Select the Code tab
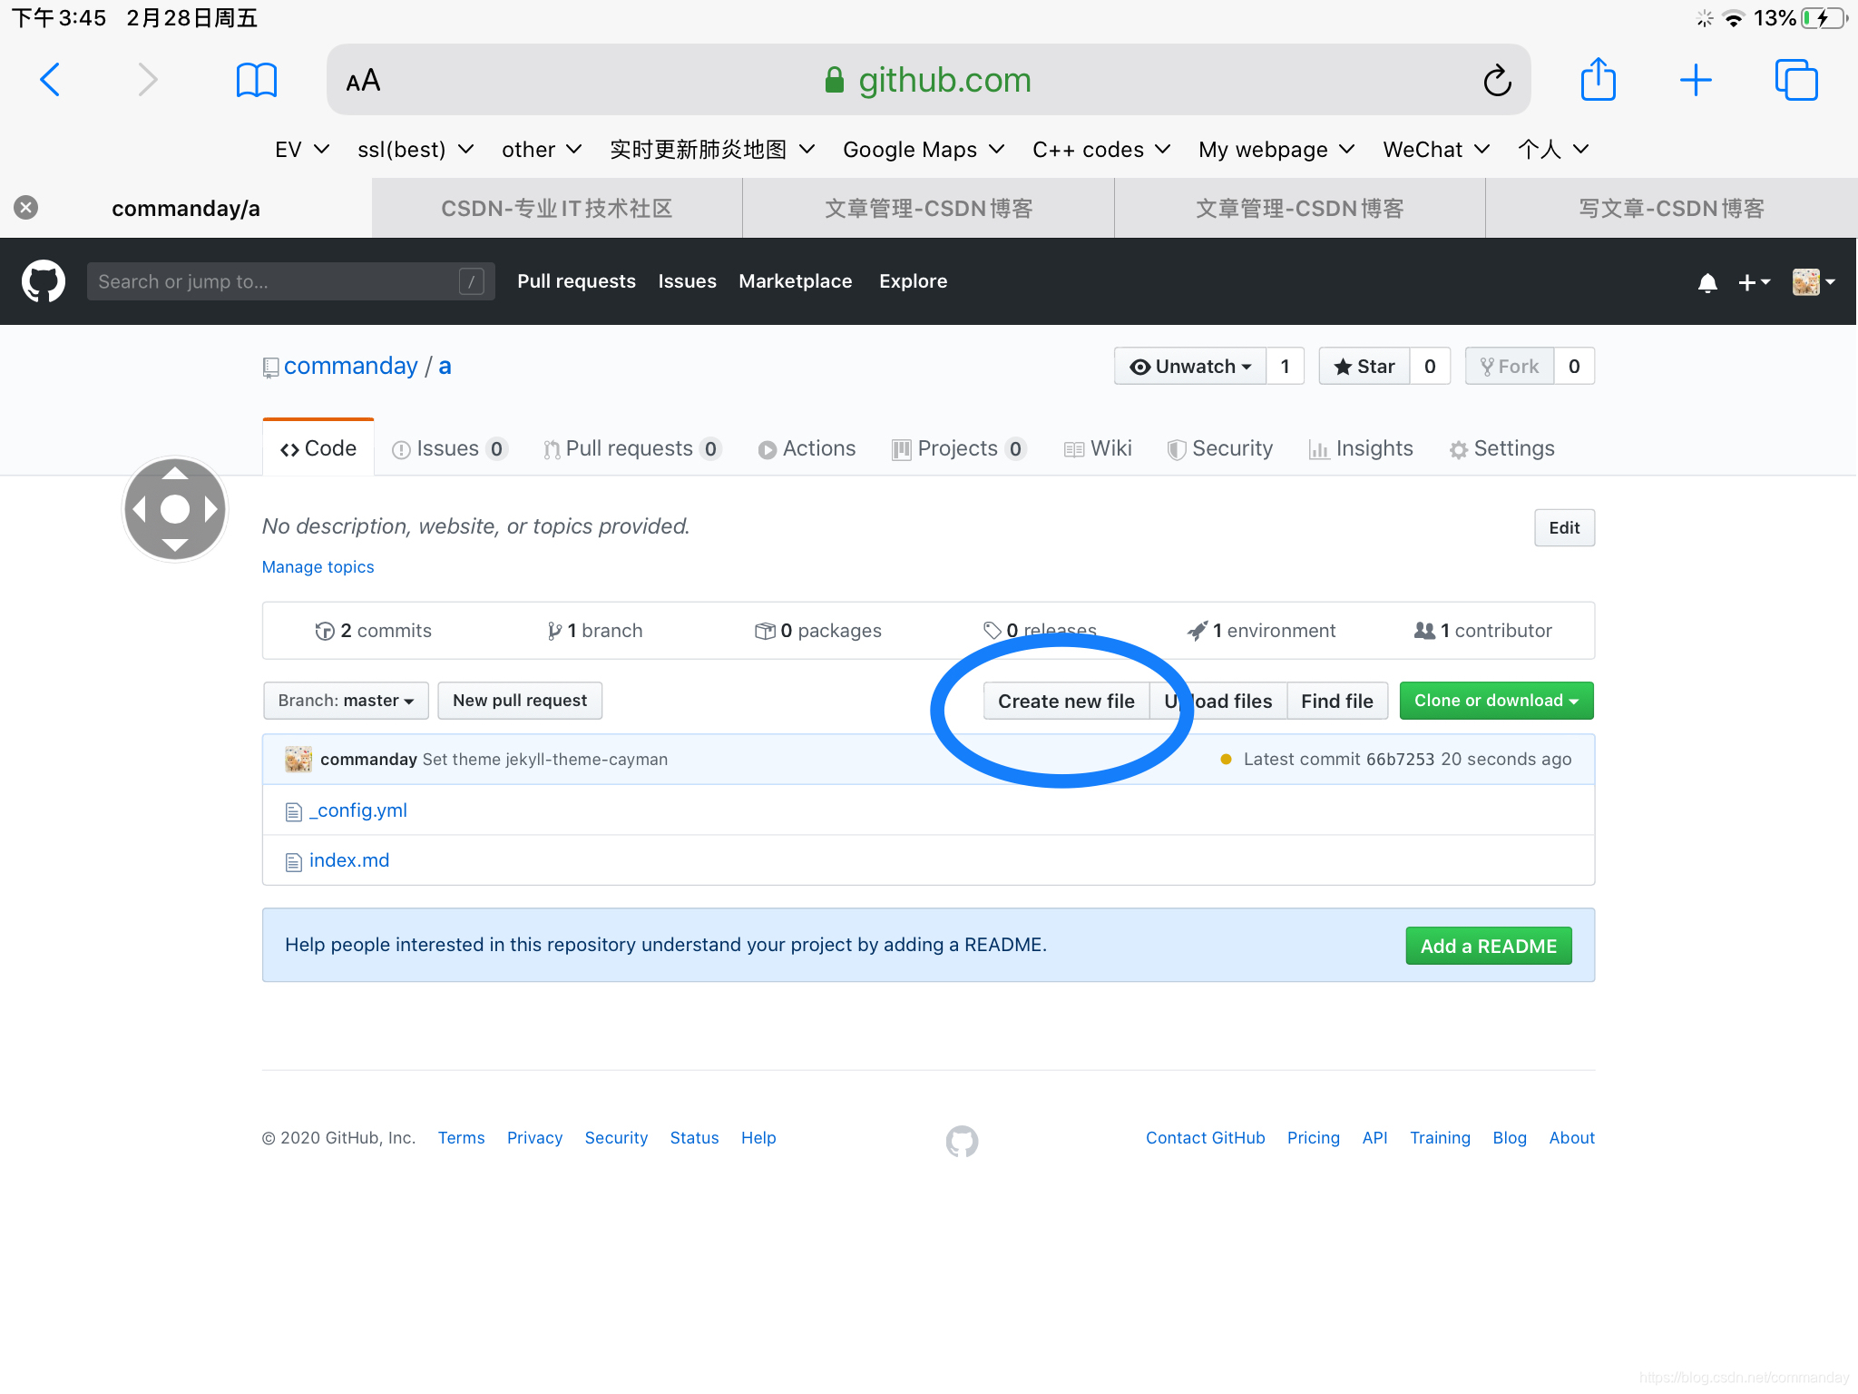Viewport: 1858px width, 1394px height. click(x=319, y=448)
